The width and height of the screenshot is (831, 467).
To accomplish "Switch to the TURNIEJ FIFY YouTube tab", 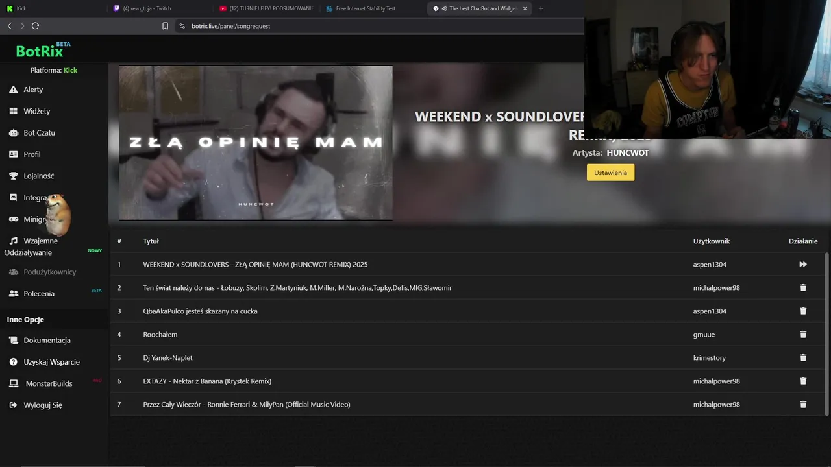I will [267, 8].
